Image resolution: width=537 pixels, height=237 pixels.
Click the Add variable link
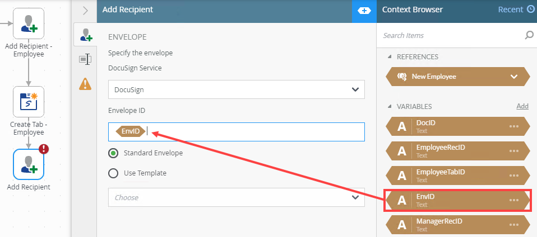(522, 106)
